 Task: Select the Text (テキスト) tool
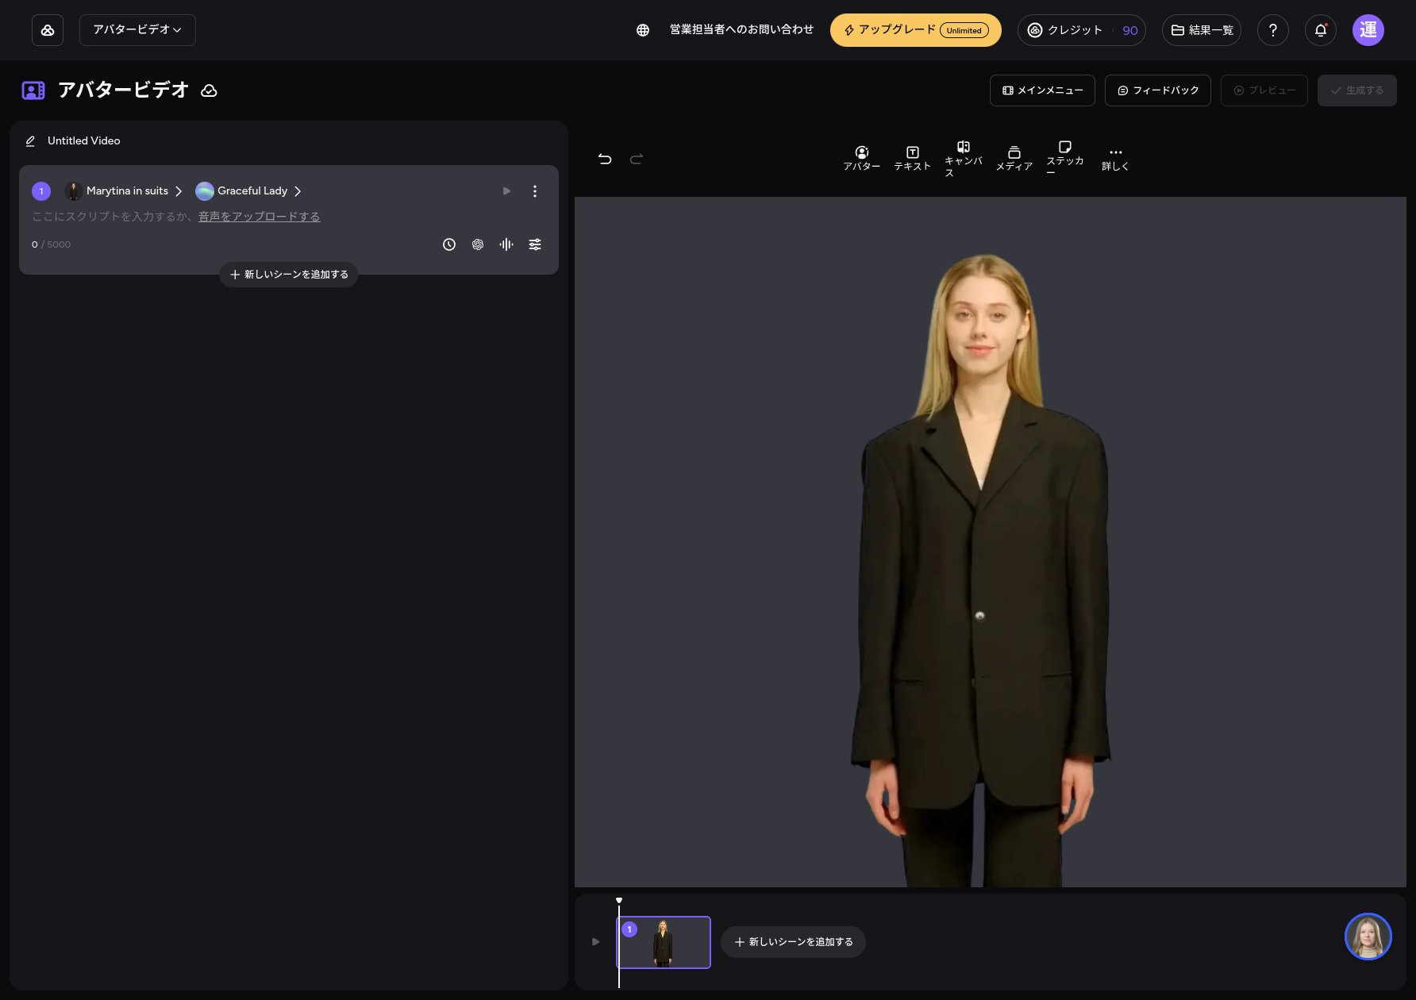912,158
